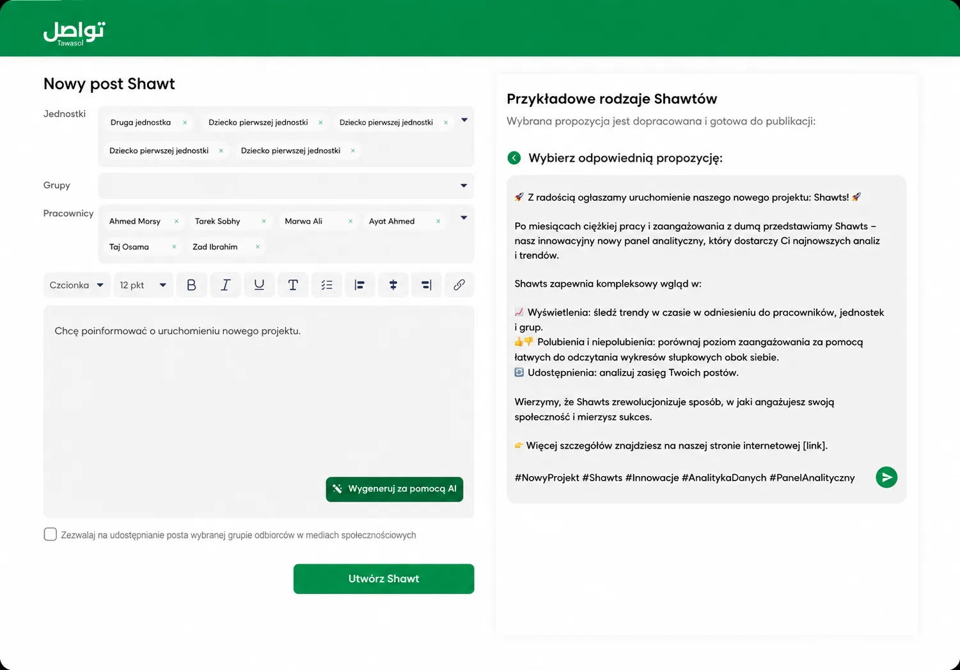960x670 pixels.
Task: Select the 'Nowy post Shawt' heading
Action: click(109, 84)
